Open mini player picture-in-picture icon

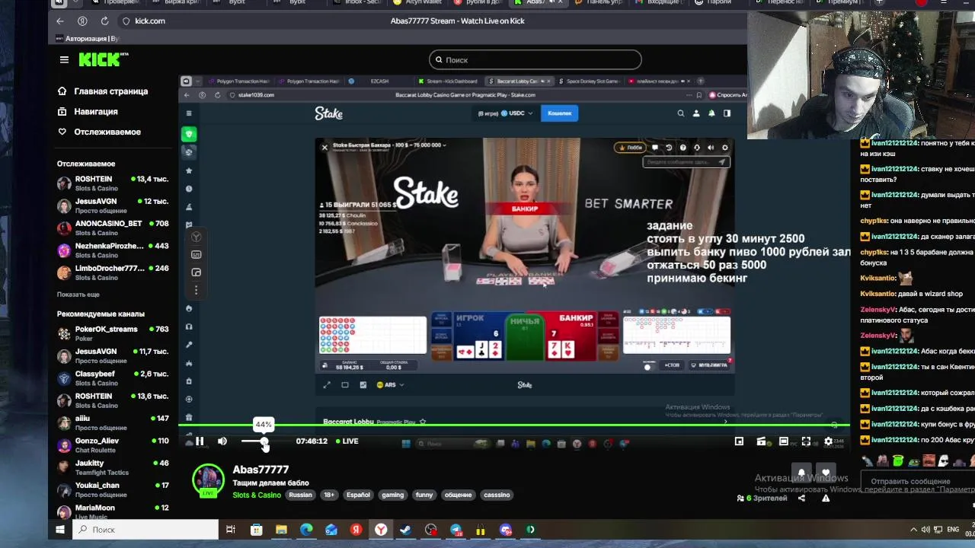coord(739,441)
